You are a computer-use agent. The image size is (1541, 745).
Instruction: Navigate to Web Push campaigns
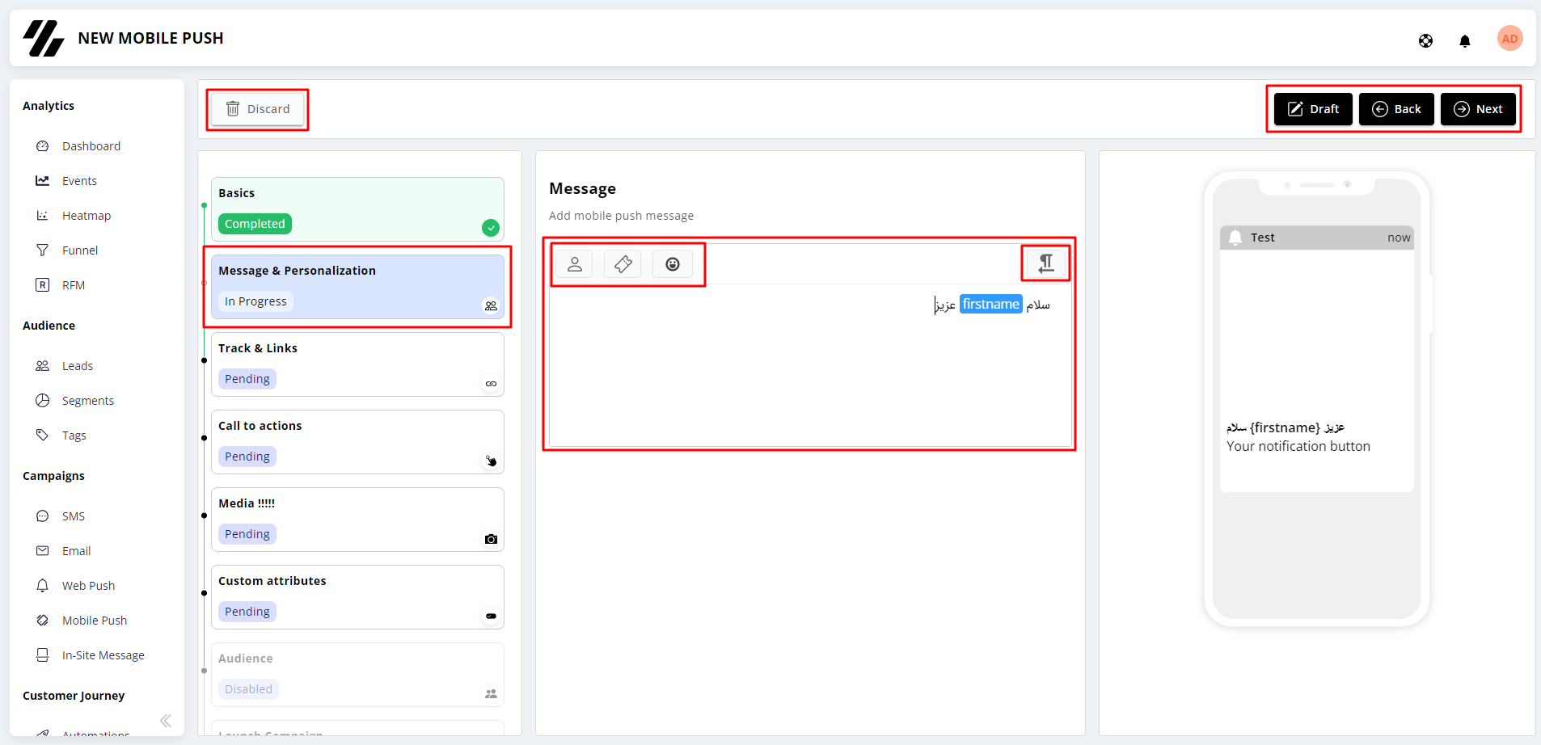coord(88,586)
